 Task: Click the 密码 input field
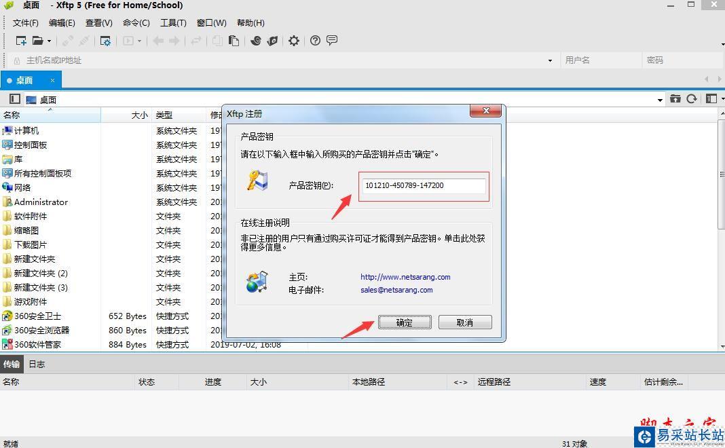pyautogui.click(x=682, y=60)
